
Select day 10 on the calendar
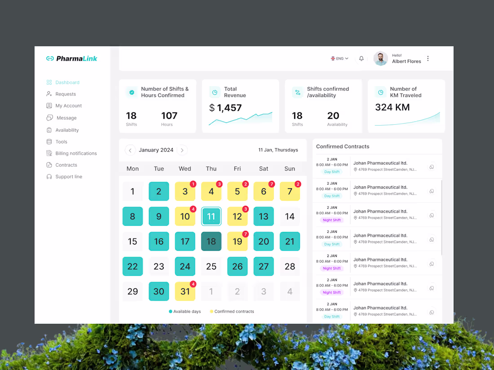185,217
